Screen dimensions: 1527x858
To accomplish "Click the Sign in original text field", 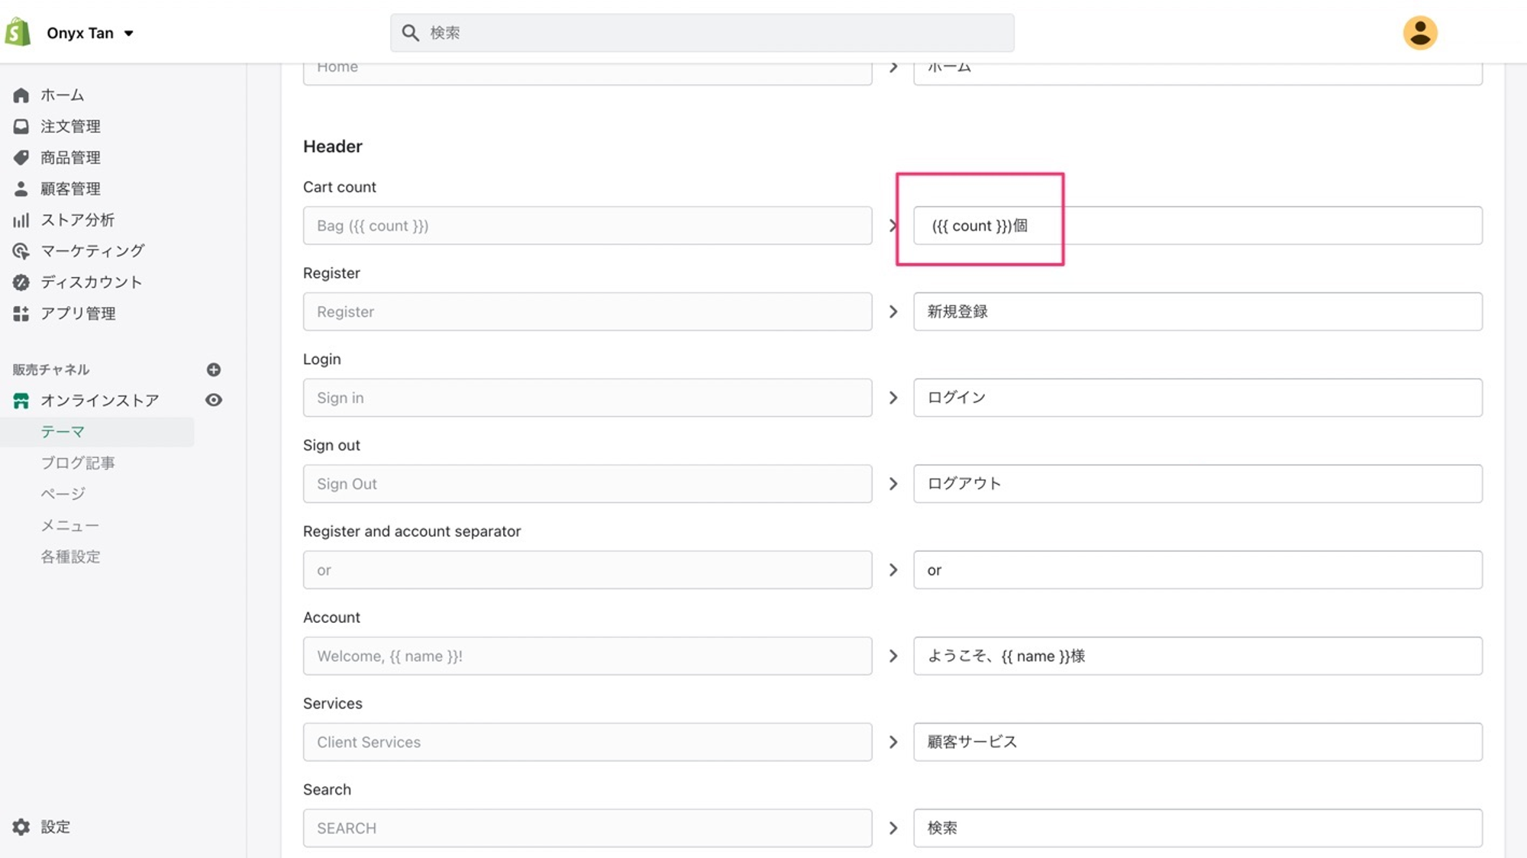I will click(x=587, y=398).
